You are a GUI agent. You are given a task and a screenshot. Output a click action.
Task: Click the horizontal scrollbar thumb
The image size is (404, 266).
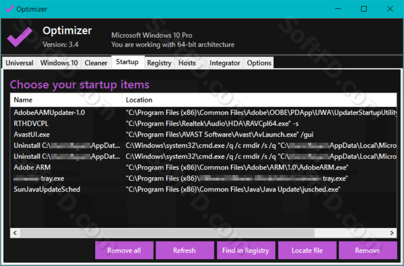coord(167,233)
